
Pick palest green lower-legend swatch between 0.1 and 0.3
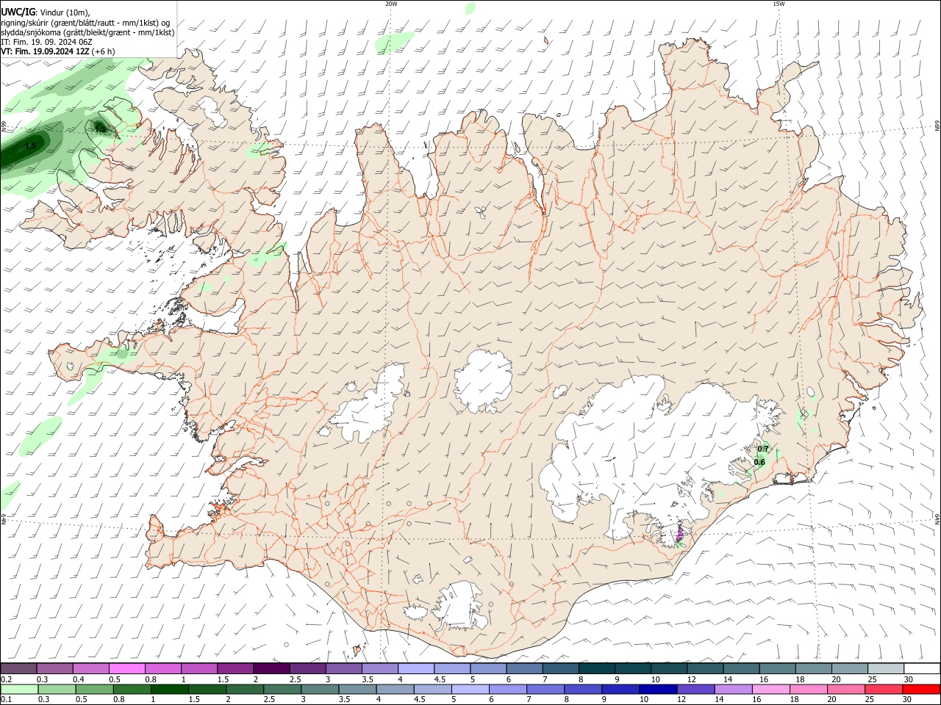(x=18, y=689)
